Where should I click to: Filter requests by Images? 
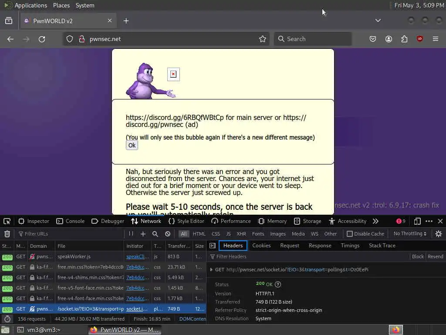pyautogui.click(x=278, y=234)
